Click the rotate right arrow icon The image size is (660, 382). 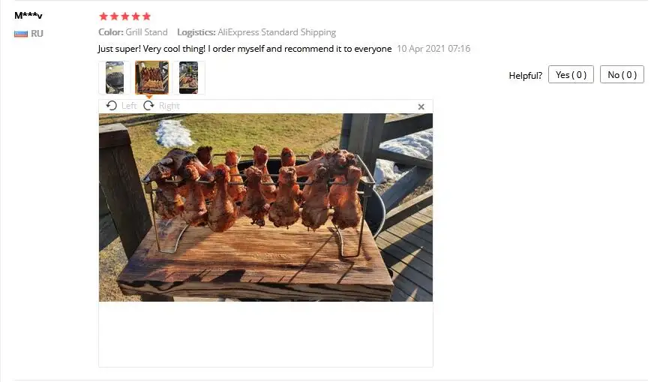point(148,105)
